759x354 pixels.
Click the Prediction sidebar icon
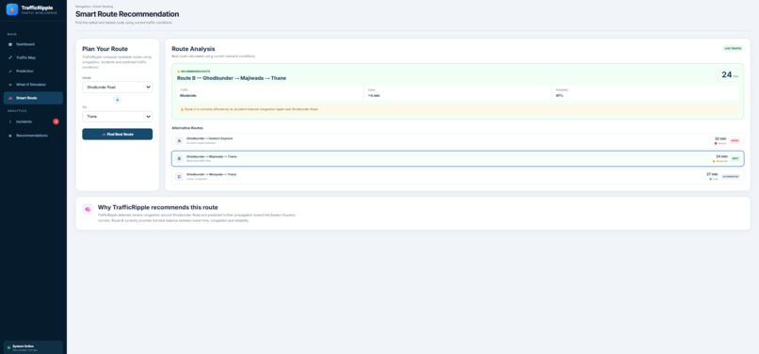pos(10,72)
